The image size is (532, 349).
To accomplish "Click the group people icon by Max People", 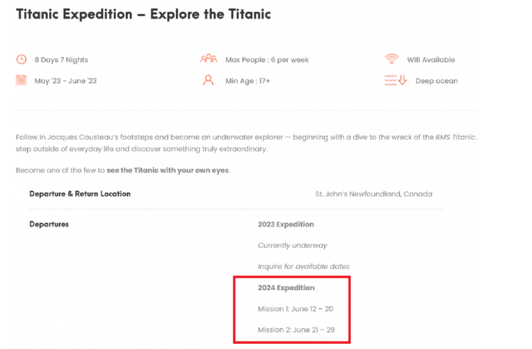I will coord(208,59).
